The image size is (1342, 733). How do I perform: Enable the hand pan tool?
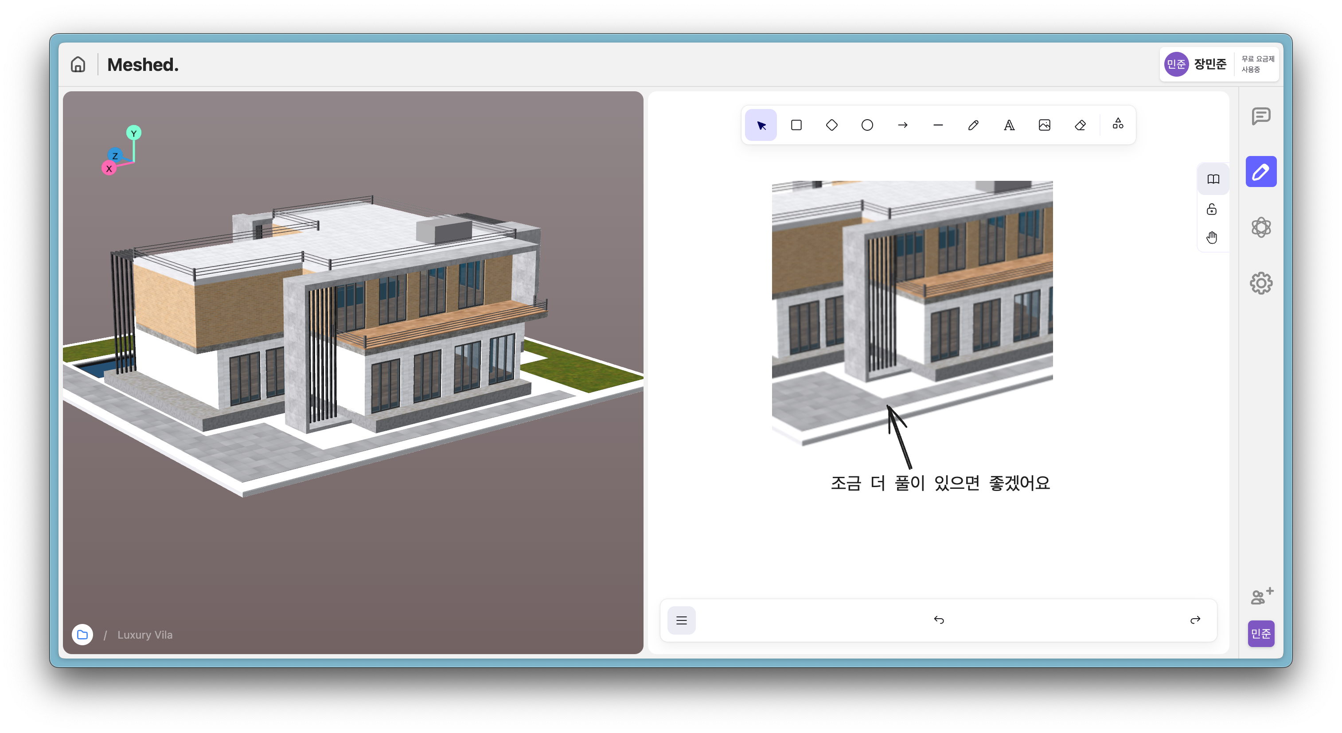[x=1212, y=238]
